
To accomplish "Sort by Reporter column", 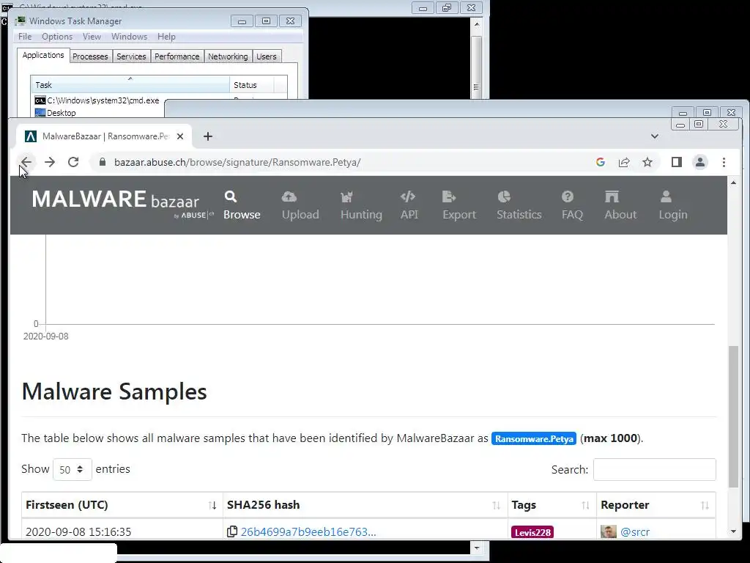I will (656, 505).
